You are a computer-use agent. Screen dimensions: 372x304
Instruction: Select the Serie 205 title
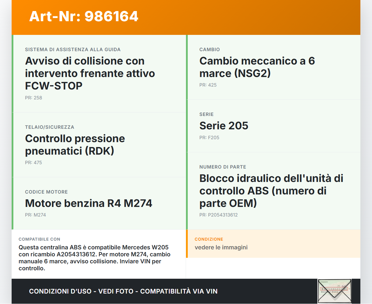click(224, 126)
